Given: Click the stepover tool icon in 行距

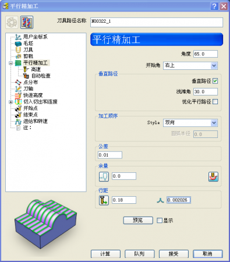Looking at the screenshot, I should 104,200.
